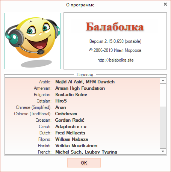Click the Balabolka smiley headset logo
Viewport: 171px width, 172px height.
point(33,41)
